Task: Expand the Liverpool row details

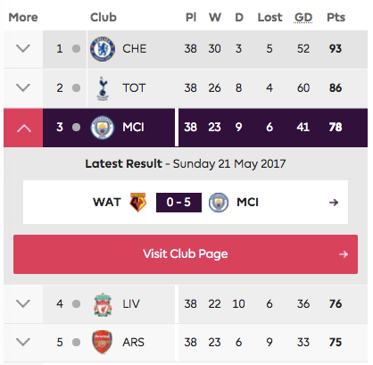Action: [23, 303]
